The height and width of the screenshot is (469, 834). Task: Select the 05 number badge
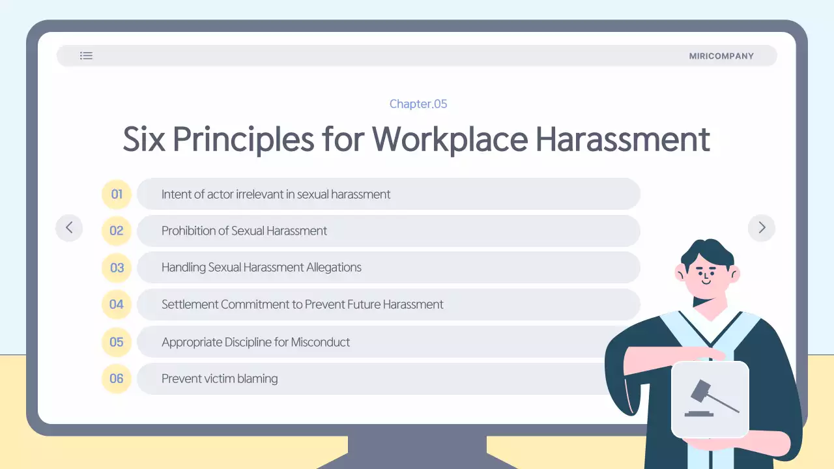click(x=117, y=342)
